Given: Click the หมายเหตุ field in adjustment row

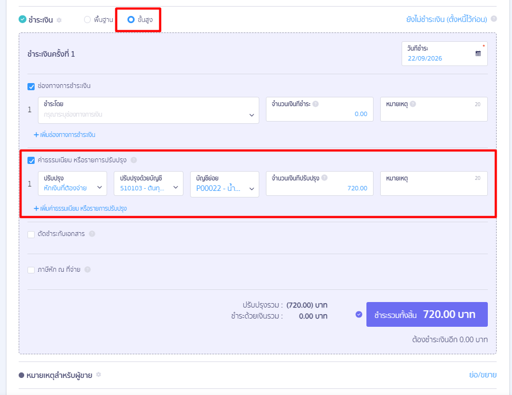Looking at the screenshot, I should (x=433, y=183).
